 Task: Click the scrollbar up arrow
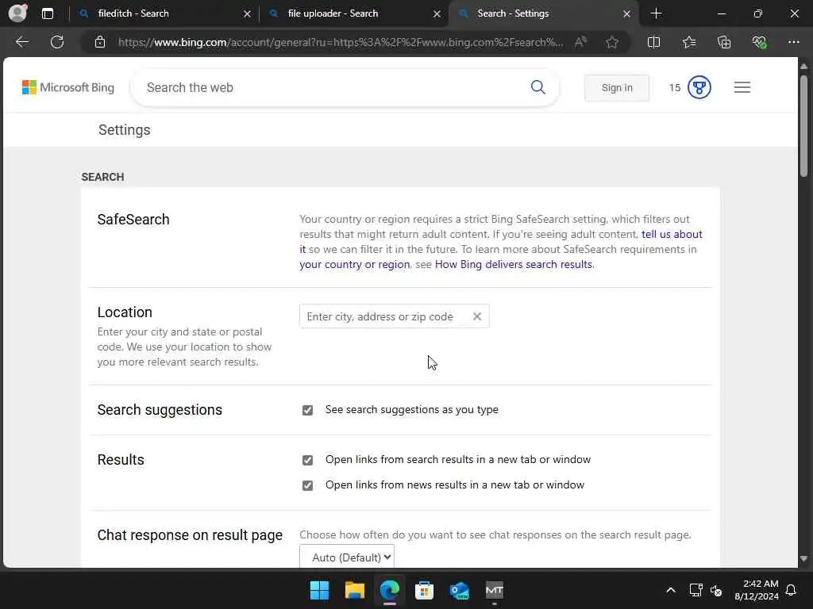pos(803,67)
